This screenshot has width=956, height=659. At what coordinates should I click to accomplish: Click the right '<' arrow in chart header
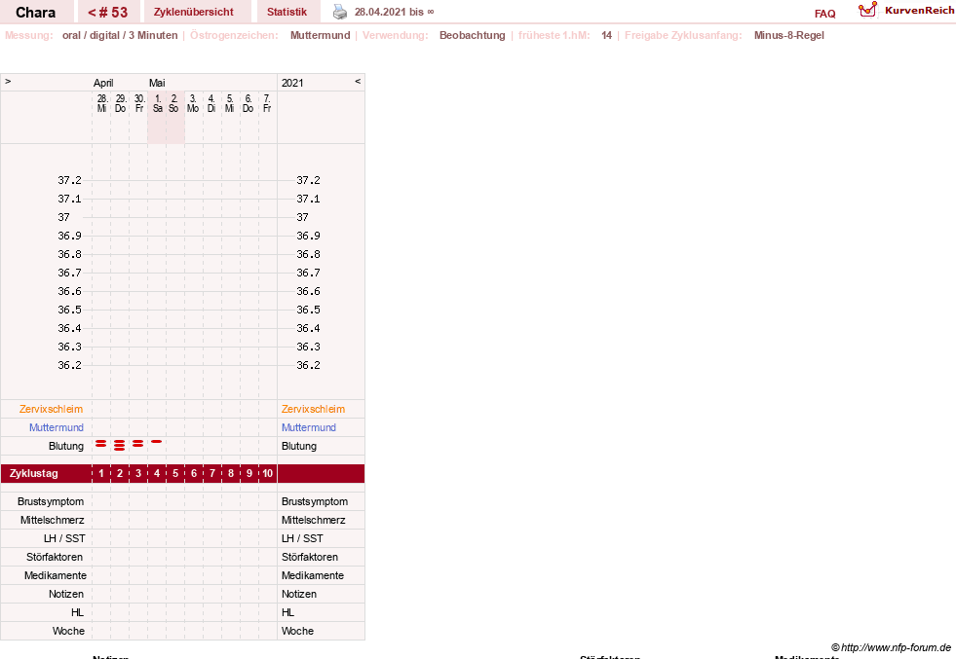click(358, 81)
